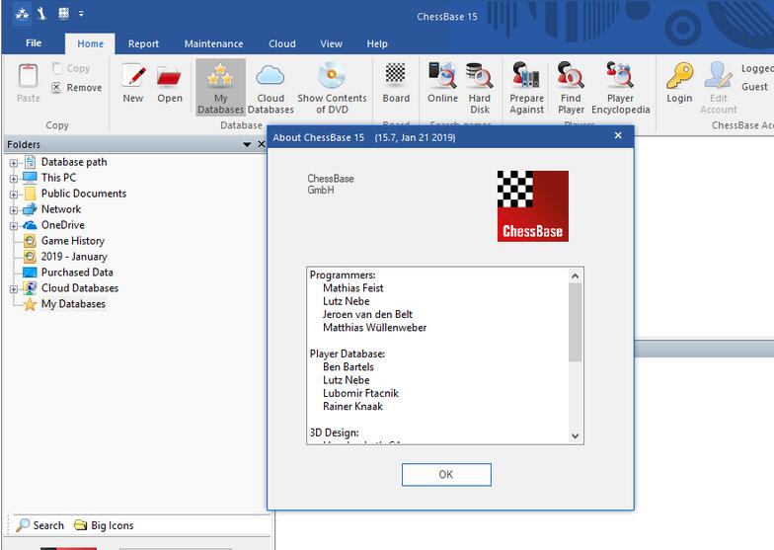Open a database with red folder icon
Image resolution: width=774 pixels, height=550 pixels.
coord(170,77)
